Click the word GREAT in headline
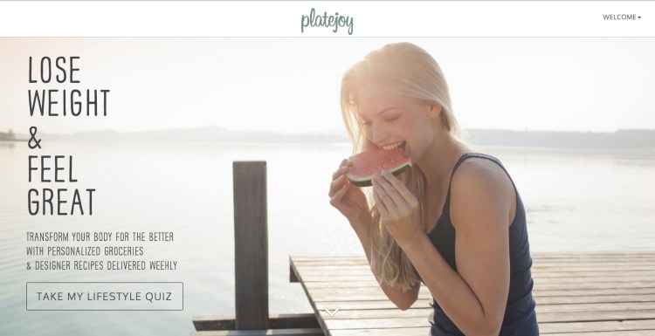Viewport: 655px width, 336px height. point(61,202)
